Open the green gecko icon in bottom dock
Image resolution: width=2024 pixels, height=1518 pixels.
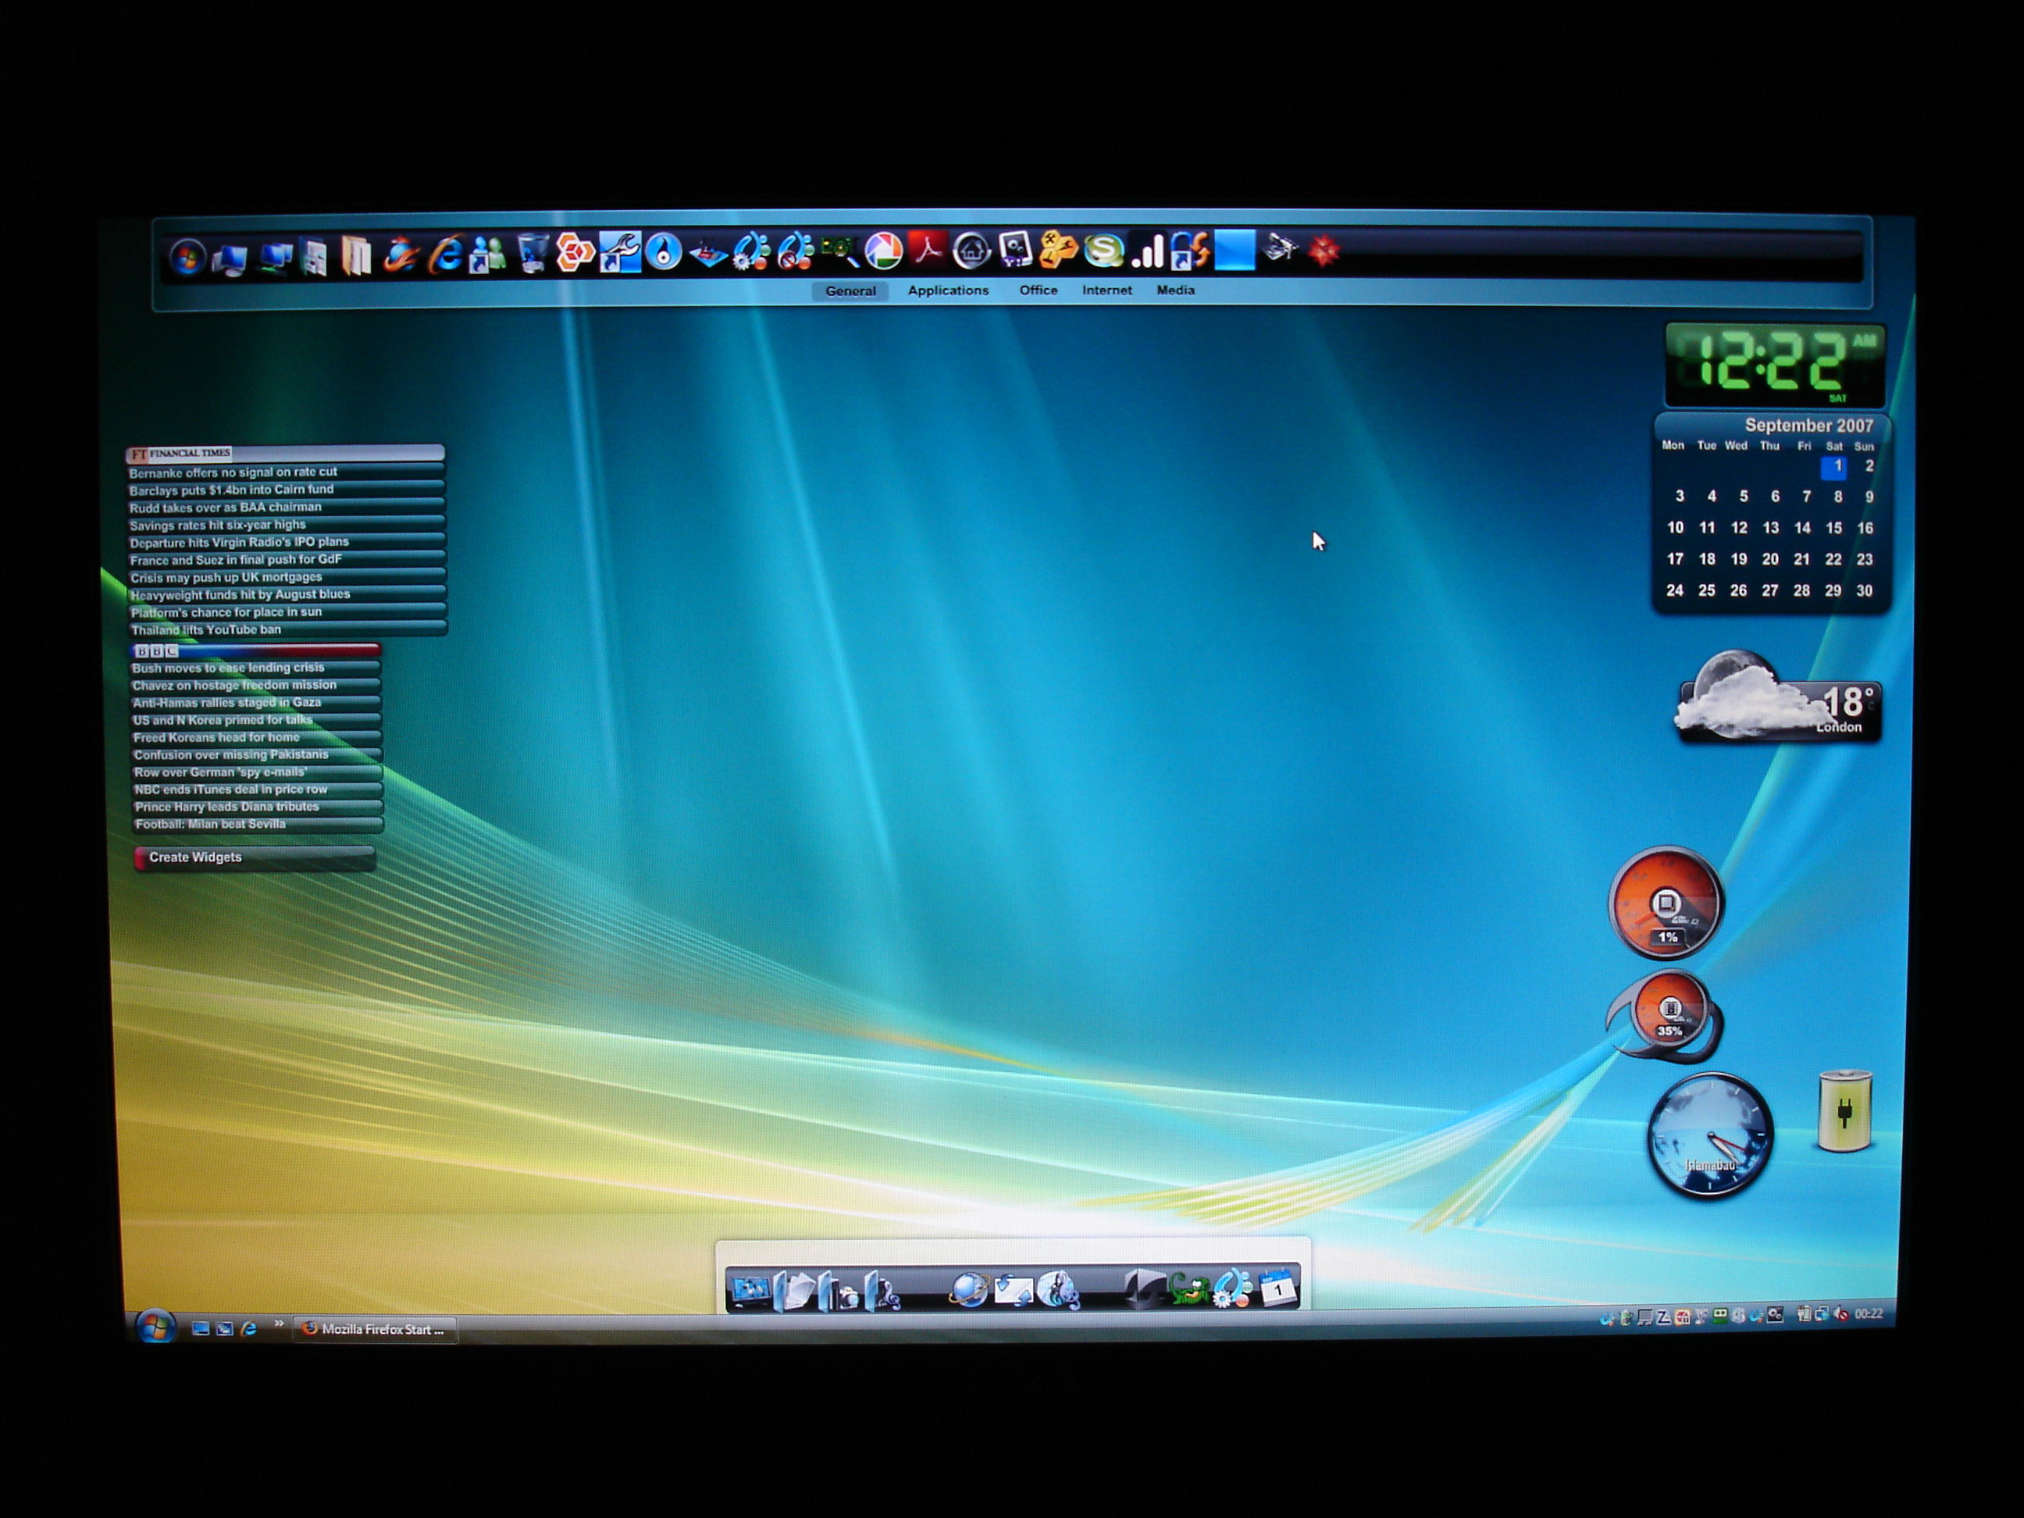(1188, 1291)
